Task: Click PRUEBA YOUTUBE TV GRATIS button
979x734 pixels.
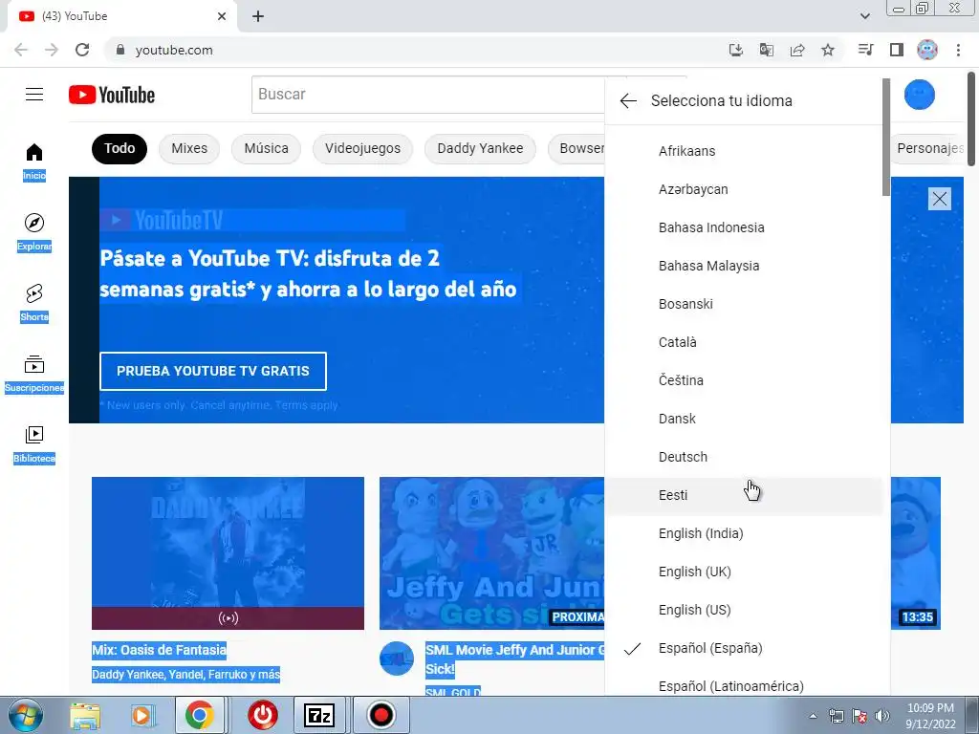Action: coord(213,371)
